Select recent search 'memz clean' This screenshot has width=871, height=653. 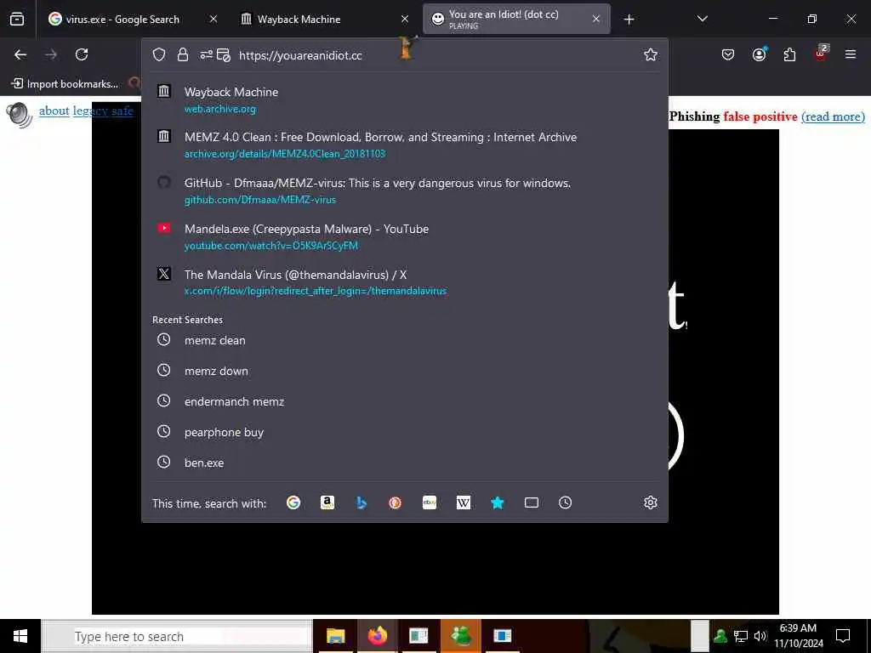point(405,340)
